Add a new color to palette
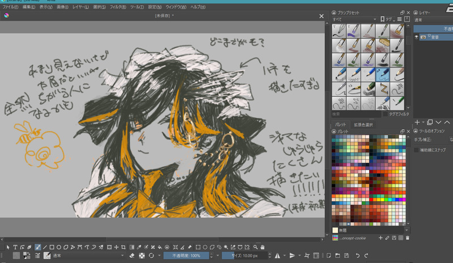The height and width of the screenshot is (263, 453). click(x=380, y=238)
